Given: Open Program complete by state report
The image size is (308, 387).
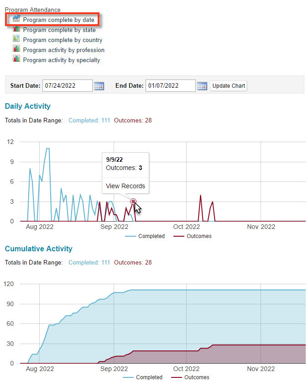Looking at the screenshot, I should (x=59, y=30).
